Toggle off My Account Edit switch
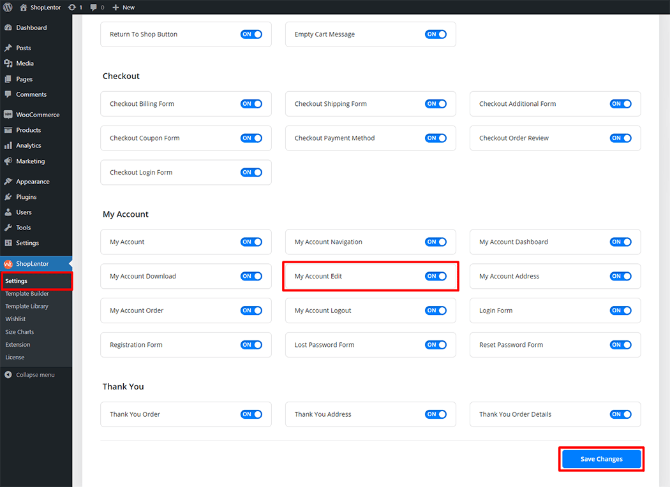The image size is (670, 487). coord(436,276)
